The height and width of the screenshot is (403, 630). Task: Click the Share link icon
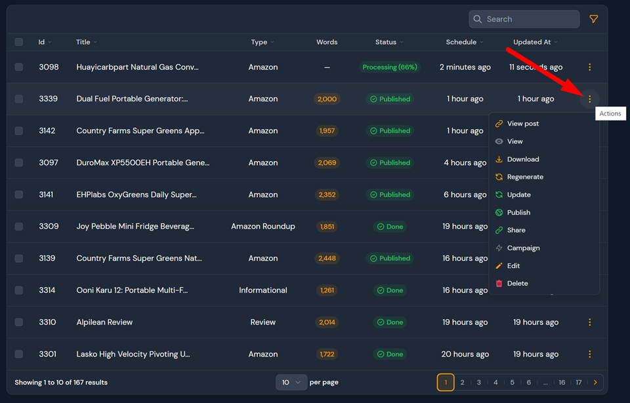pyautogui.click(x=499, y=230)
